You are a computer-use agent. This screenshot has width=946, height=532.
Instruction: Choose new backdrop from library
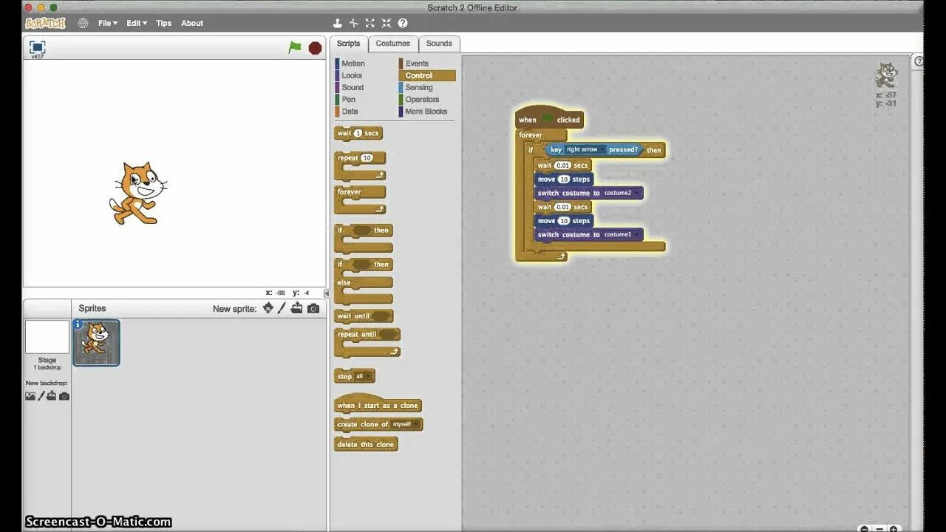[30, 396]
